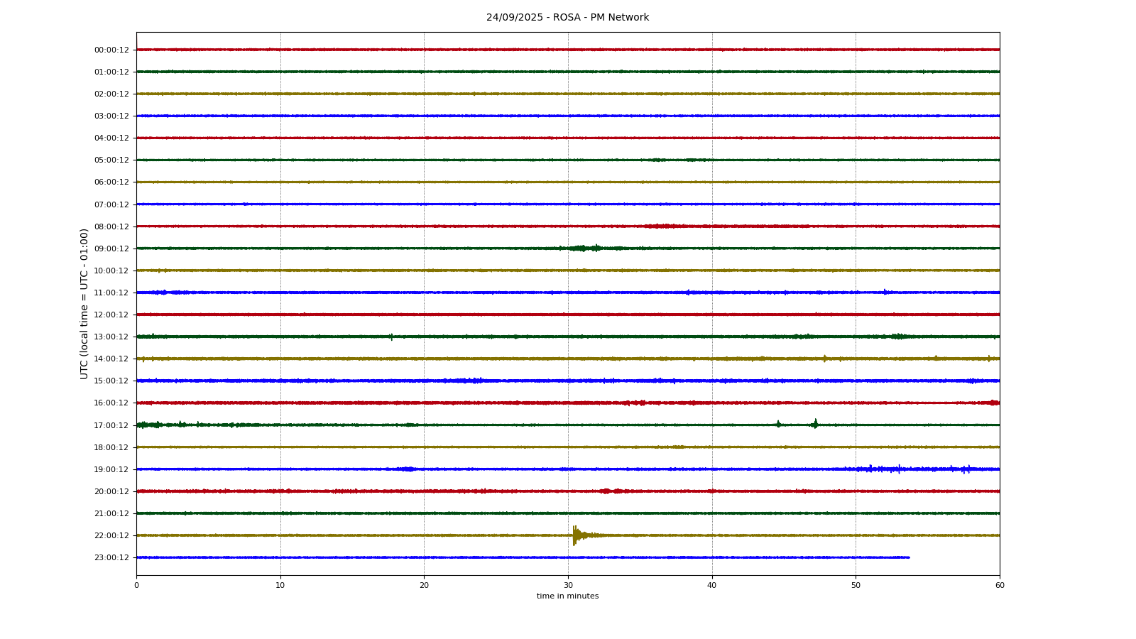Click the 12:00:12 row label
Viewport: 1136px width, 639px height.
click(x=111, y=315)
